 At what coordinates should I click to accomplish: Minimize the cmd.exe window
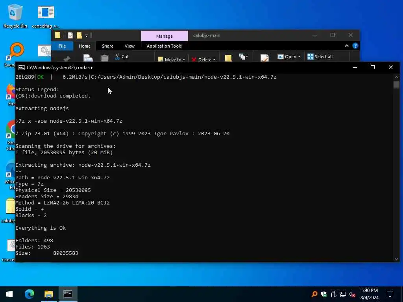[355, 67]
